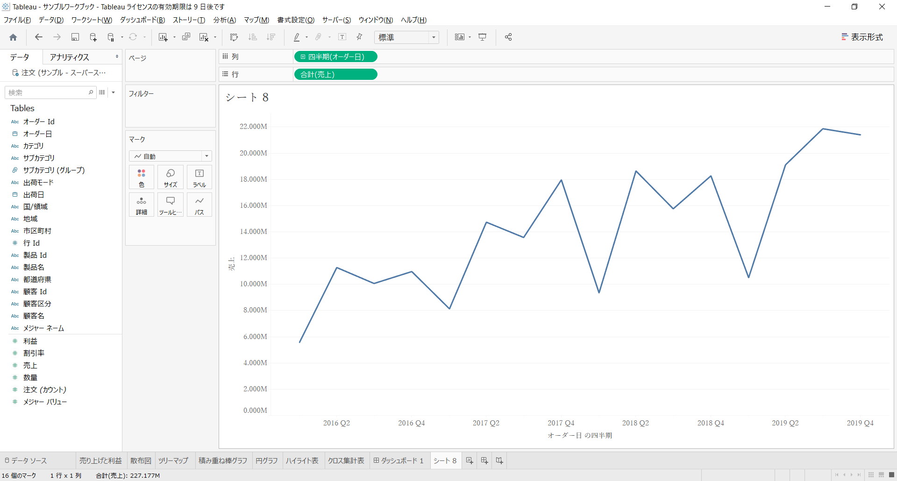
Task: Add a new data source from toolbar
Action: tap(93, 37)
